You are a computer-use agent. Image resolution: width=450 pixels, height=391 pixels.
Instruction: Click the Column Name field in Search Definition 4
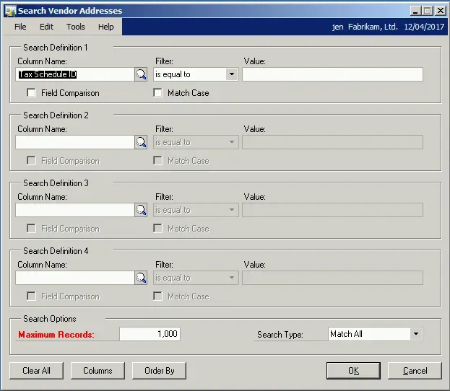[75, 278]
